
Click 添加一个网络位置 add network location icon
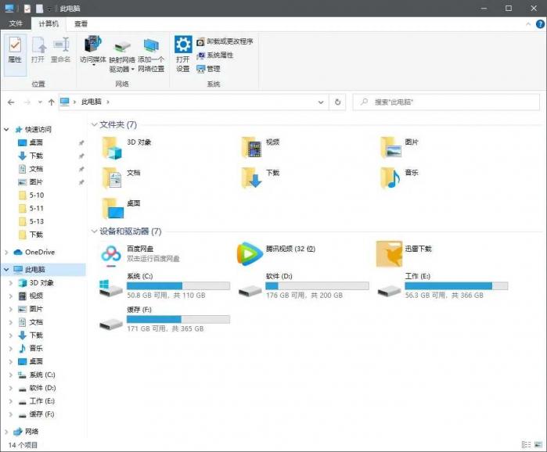151,55
